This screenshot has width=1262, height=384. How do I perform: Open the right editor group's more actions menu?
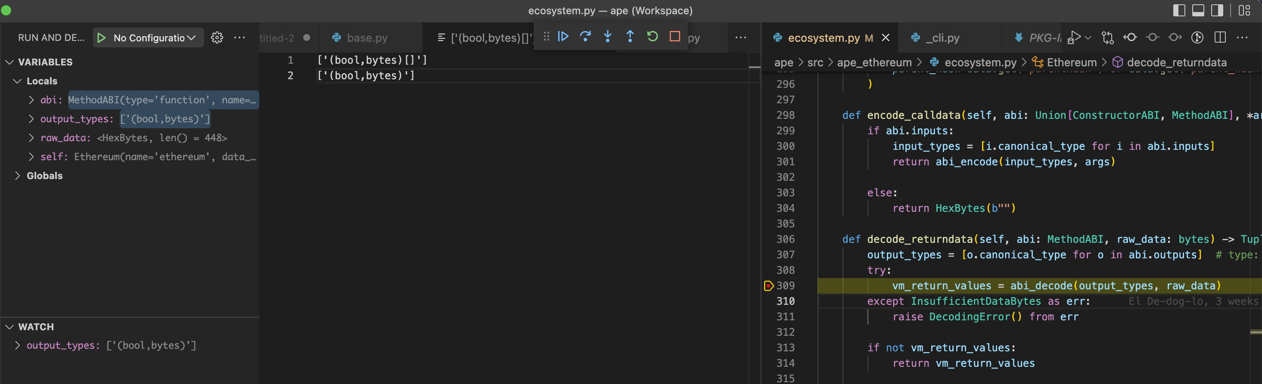1243,38
